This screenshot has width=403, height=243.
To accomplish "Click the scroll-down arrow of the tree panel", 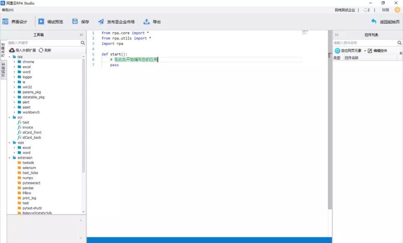I will pyautogui.click(x=84, y=212).
